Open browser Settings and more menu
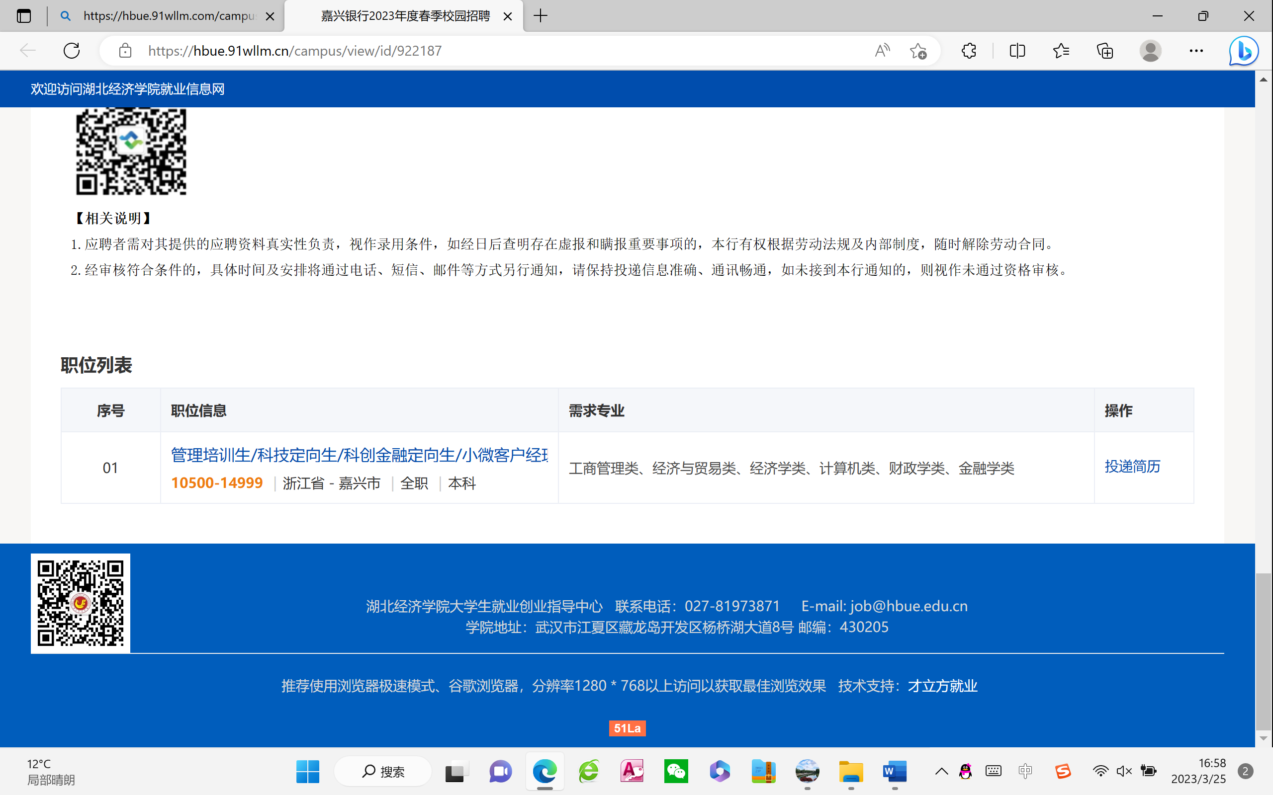Screen dimensions: 1273x795 click(1196, 51)
